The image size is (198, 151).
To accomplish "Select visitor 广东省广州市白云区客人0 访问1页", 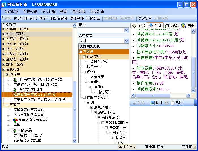I will [40, 100].
